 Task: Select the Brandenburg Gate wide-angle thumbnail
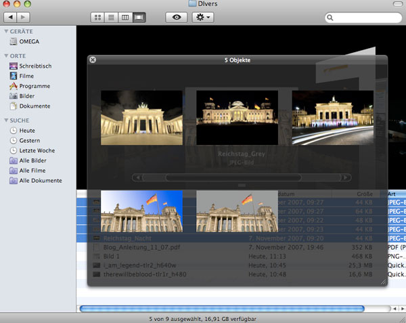click(x=141, y=118)
